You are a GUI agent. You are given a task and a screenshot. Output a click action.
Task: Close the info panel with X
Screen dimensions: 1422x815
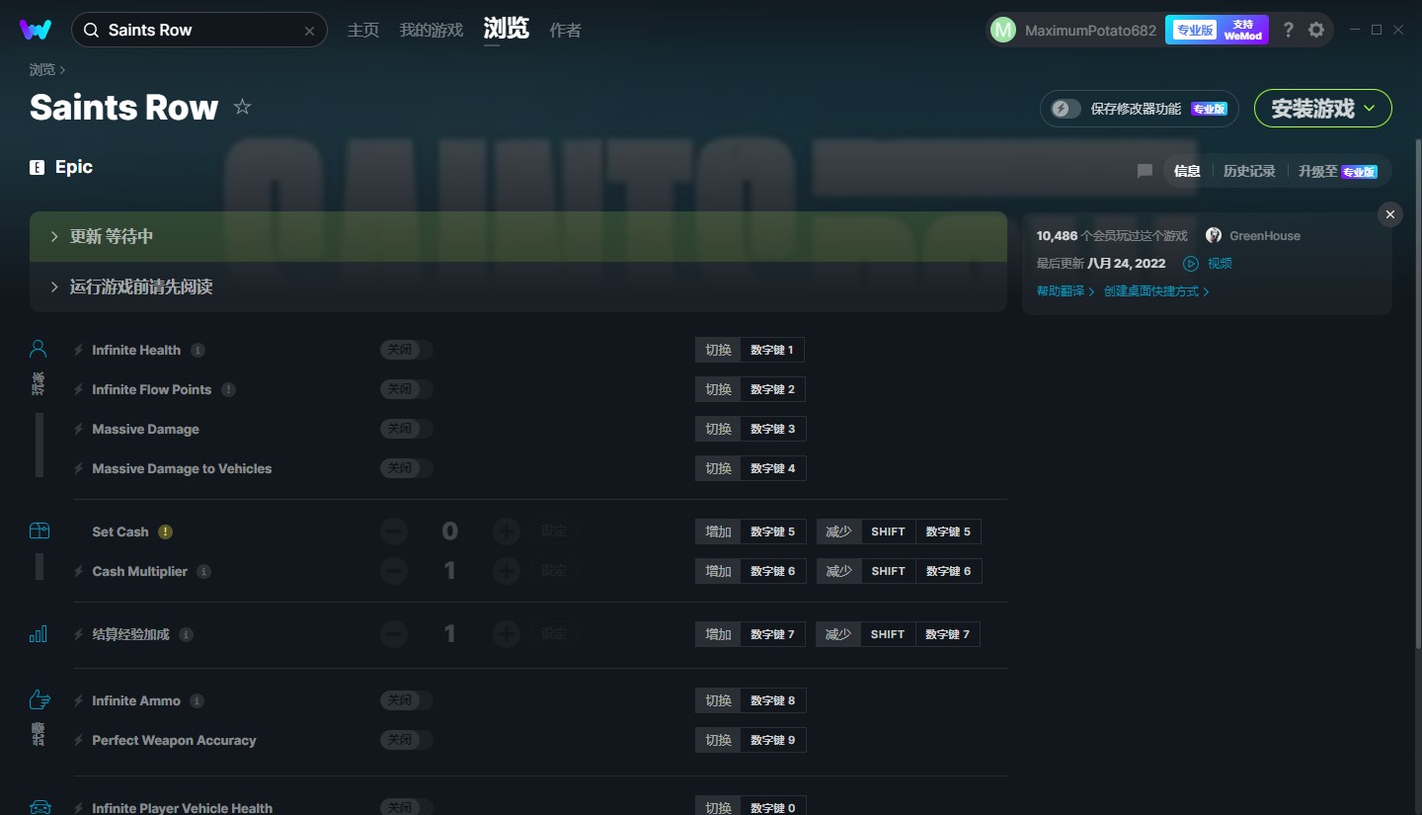pyautogui.click(x=1390, y=214)
